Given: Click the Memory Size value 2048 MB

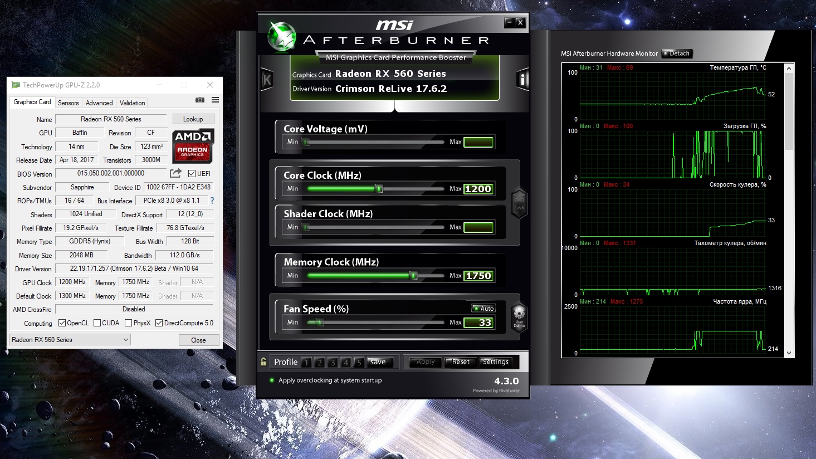Looking at the screenshot, I should (x=81, y=255).
